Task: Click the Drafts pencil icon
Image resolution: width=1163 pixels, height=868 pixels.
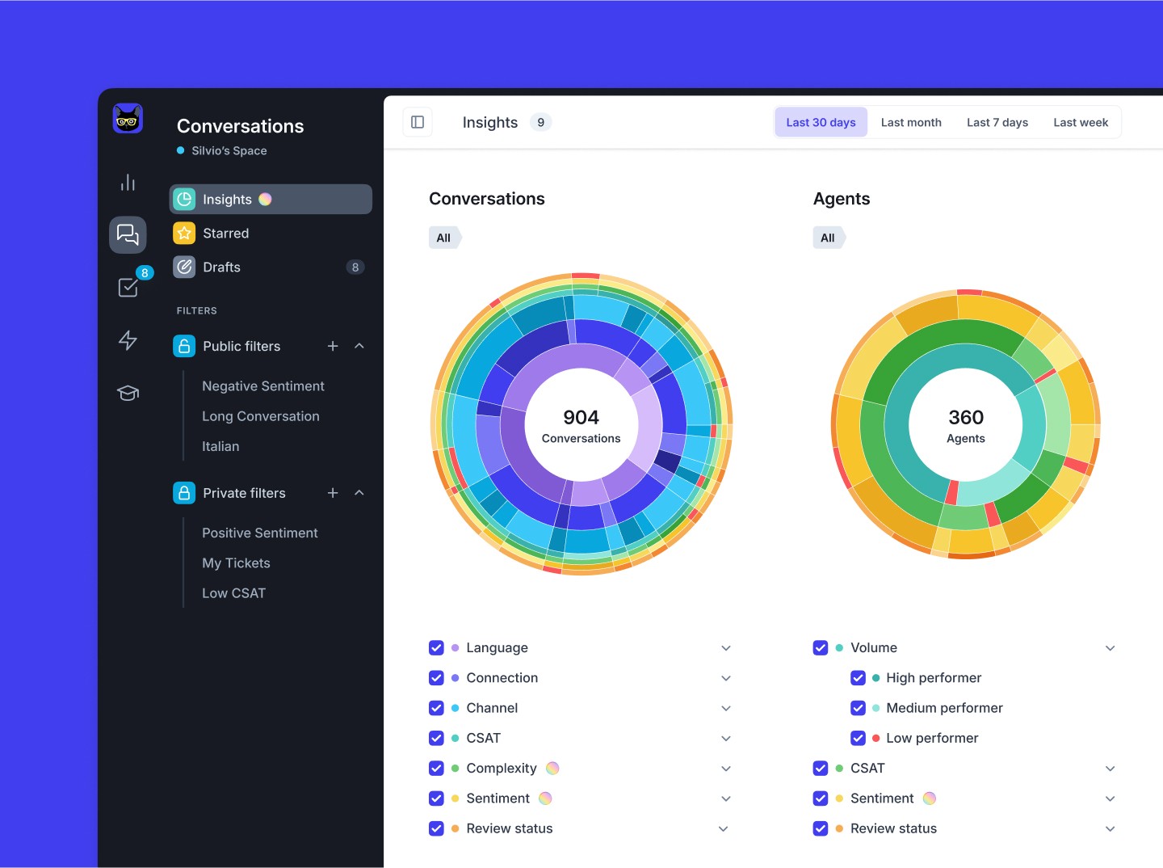Action: point(184,267)
